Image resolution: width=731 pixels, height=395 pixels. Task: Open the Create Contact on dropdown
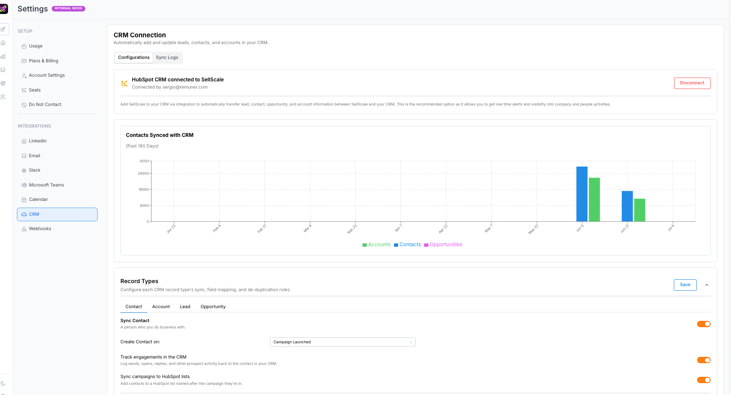click(x=343, y=342)
